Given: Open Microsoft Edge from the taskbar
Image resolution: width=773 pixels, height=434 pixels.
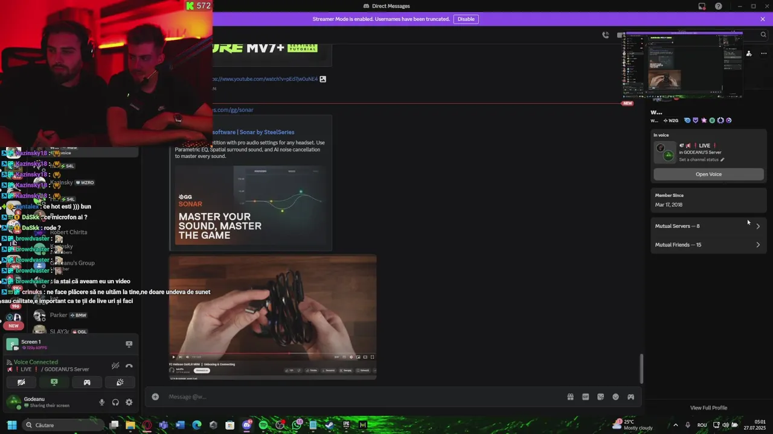Looking at the screenshot, I should click(x=197, y=425).
